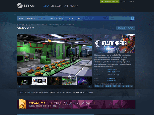Select the dark orange corridor screenshot thumbnail

coord(54,81)
